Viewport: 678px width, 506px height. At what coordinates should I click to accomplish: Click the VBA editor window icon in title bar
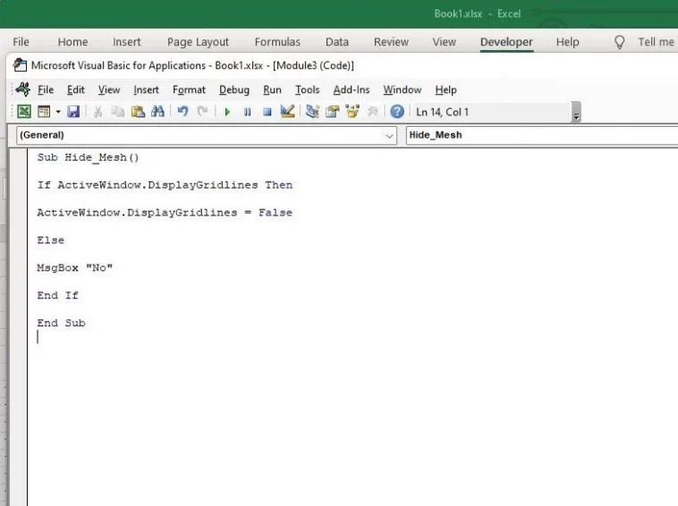tap(20, 65)
